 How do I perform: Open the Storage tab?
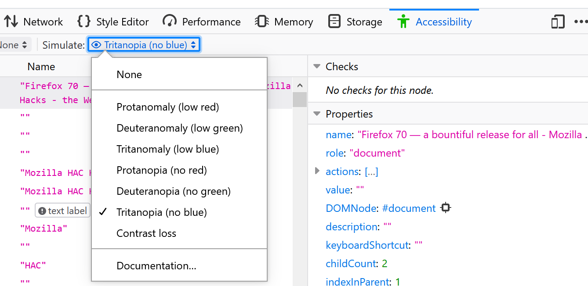pos(355,21)
